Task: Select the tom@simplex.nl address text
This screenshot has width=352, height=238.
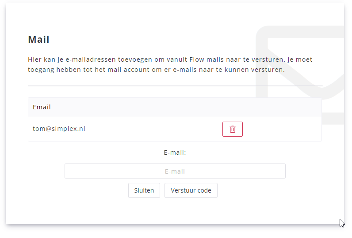Action: 59,129
